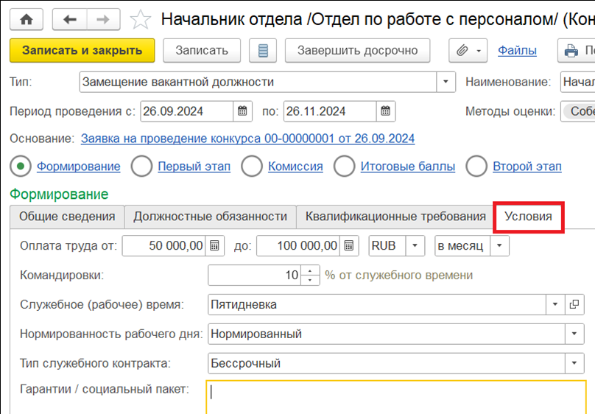Open the Квалификационные требования tab

(x=395, y=217)
